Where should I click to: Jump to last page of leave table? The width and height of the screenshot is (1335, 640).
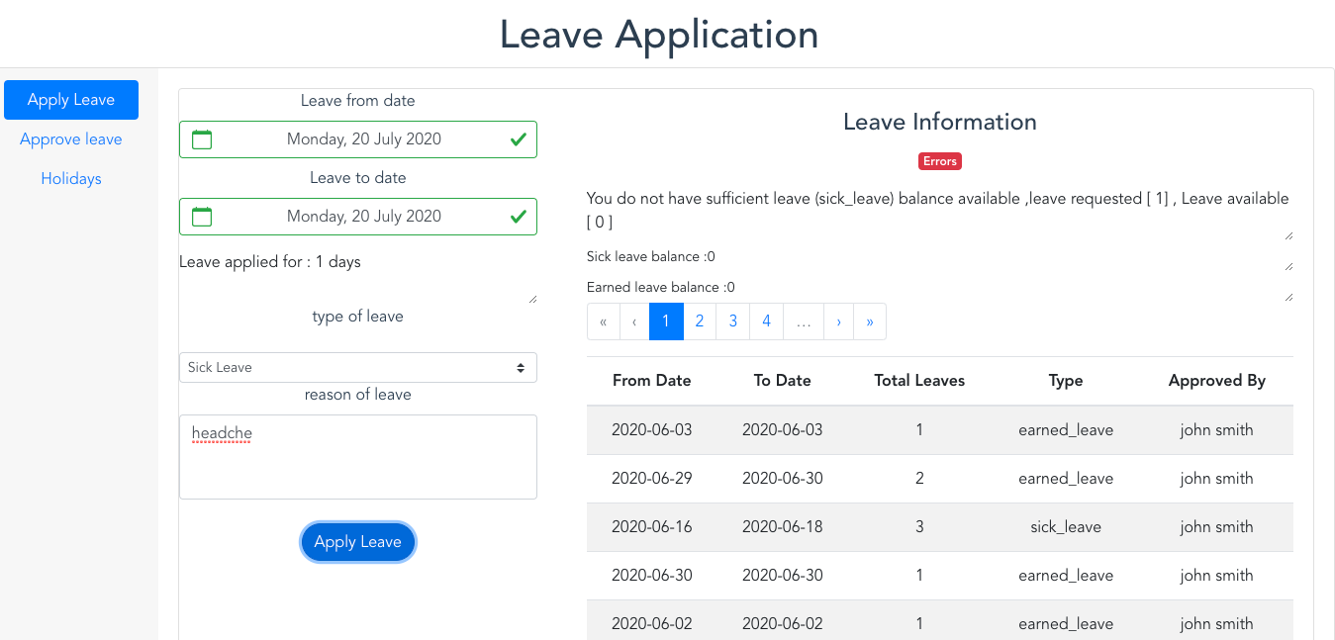click(x=870, y=321)
